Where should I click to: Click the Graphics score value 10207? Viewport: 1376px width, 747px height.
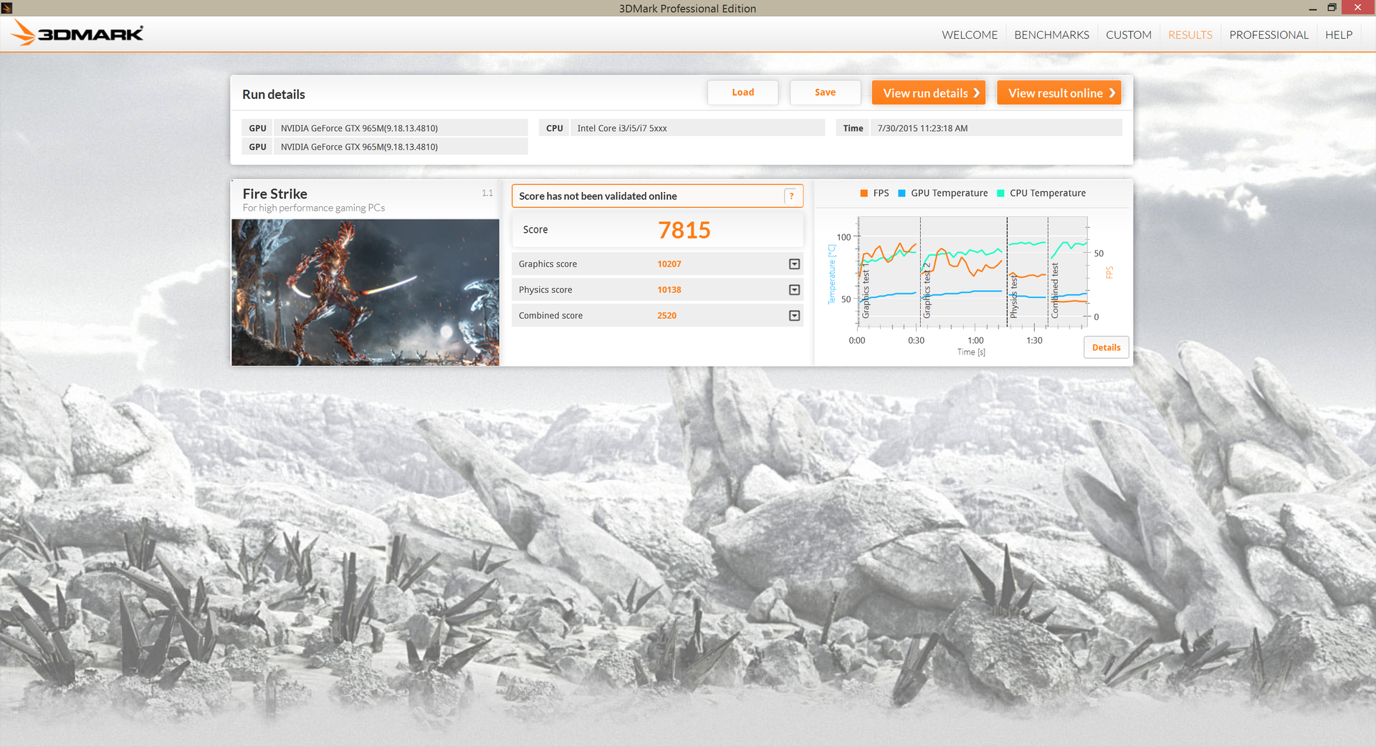click(x=669, y=264)
